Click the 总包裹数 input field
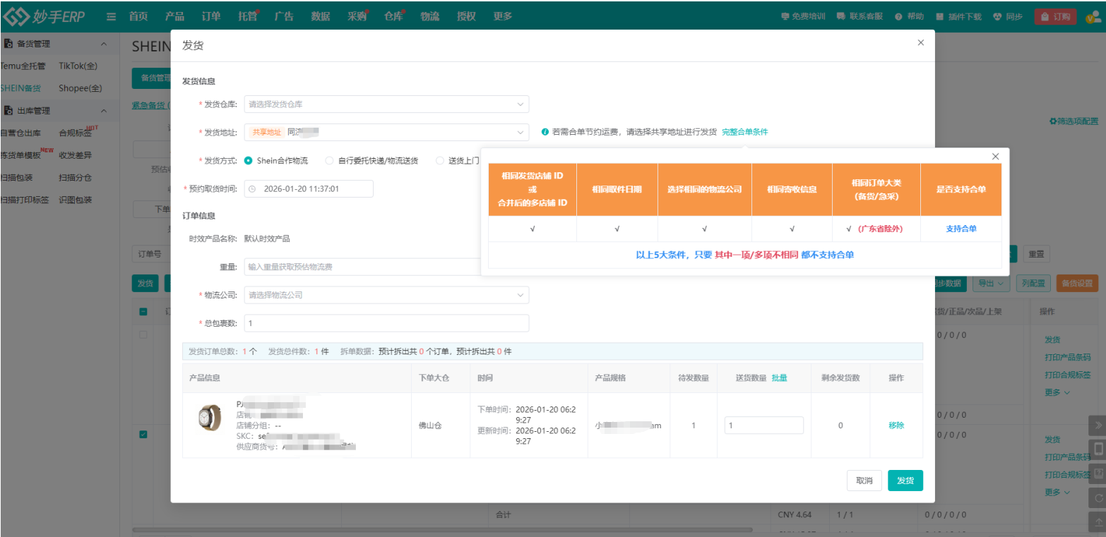Screen dimensions: 1106x537 click(x=386, y=323)
